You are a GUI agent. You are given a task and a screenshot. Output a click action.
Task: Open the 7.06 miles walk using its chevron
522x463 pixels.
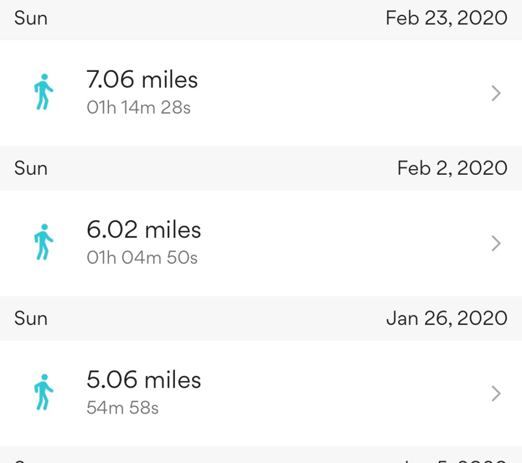coord(495,93)
